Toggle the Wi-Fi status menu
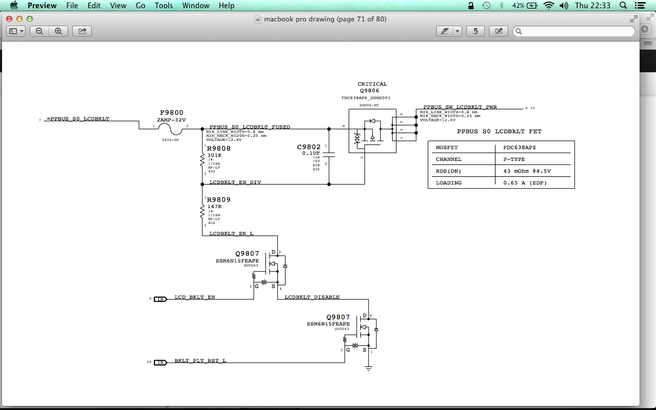Image resolution: width=656 pixels, height=410 pixels. pyautogui.click(x=549, y=6)
